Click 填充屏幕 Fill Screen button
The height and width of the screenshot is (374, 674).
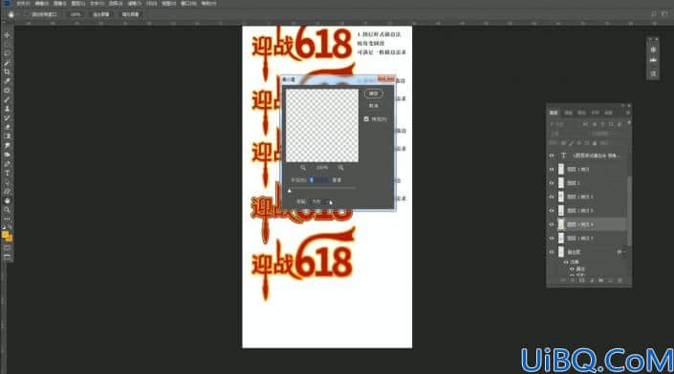tap(130, 14)
